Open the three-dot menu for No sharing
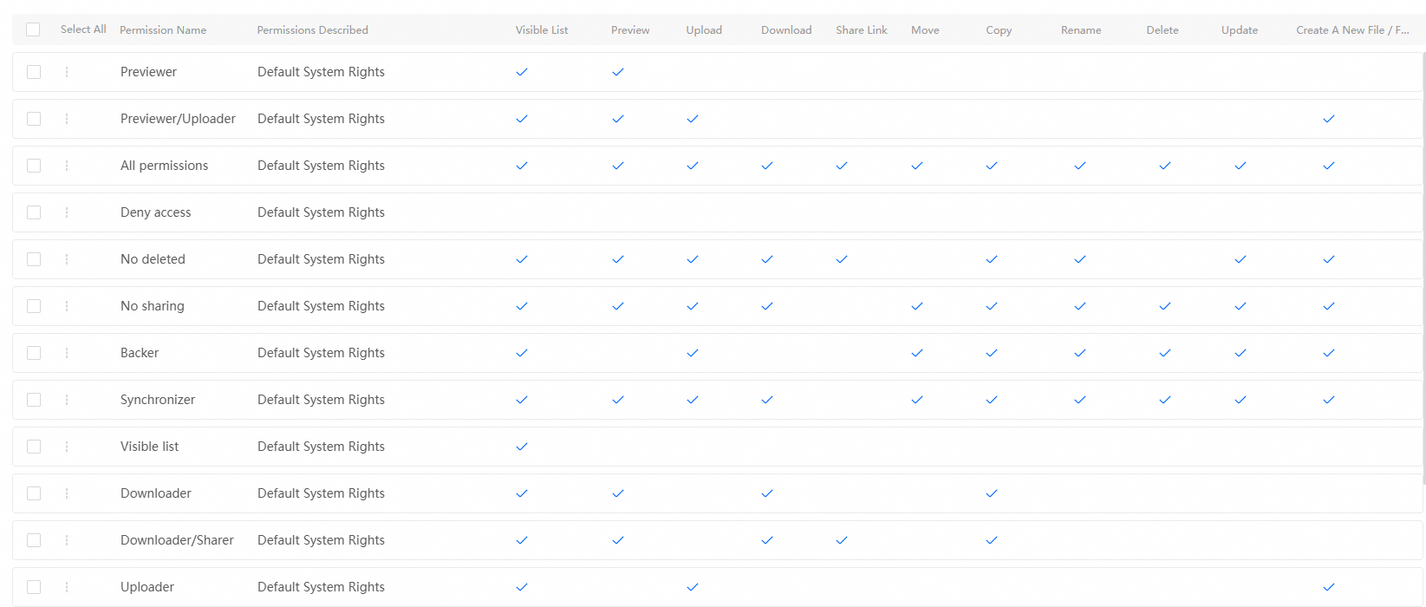1426x607 pixels. coord(67,306)
